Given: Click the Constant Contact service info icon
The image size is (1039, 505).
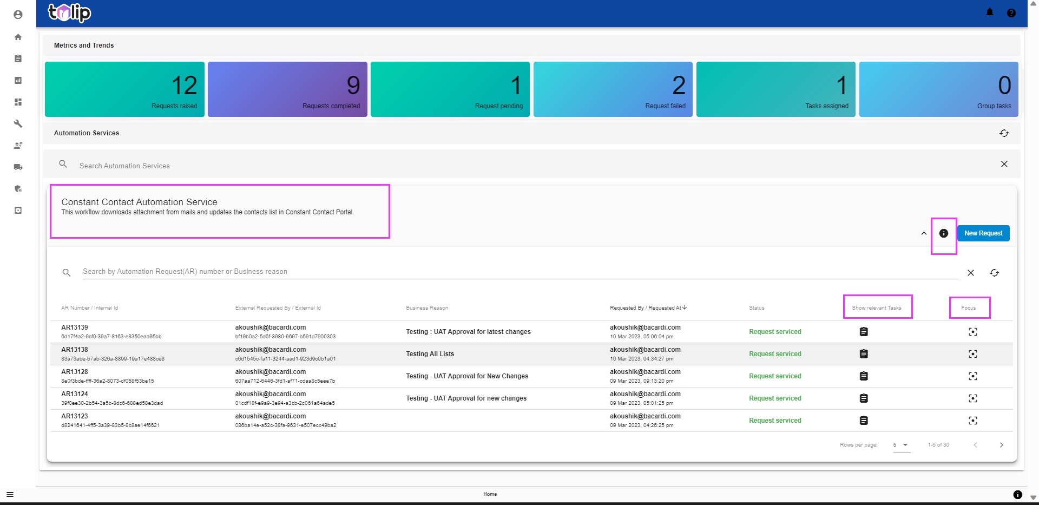Looking at the screenshot, I should coord(944,233).
